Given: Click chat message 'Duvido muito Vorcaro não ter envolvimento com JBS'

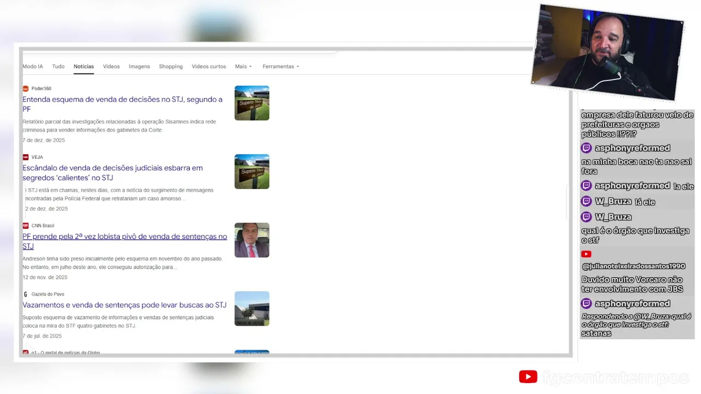Looking at the screenshot, I should pyautogui.click(x=632, y=285).
